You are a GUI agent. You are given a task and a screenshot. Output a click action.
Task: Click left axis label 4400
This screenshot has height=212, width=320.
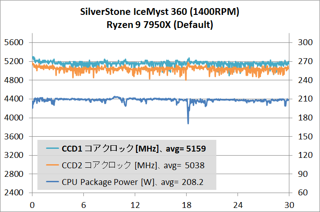coord(14,99)
